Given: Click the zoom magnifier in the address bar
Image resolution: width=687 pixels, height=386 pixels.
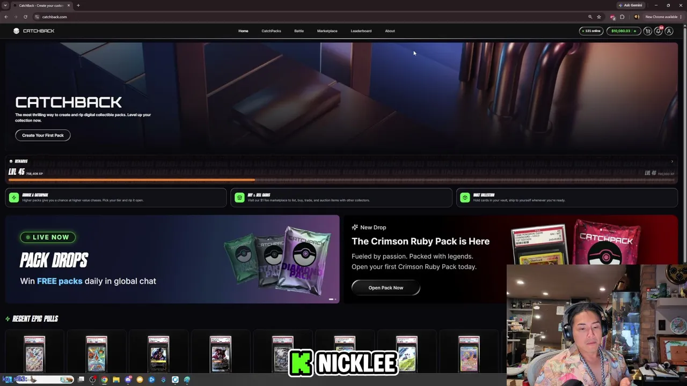Looking at the screenshot, I should [x=590, y=17].
